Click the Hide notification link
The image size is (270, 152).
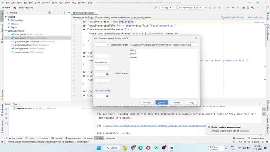pyautogui.click(x=255, y=17)
